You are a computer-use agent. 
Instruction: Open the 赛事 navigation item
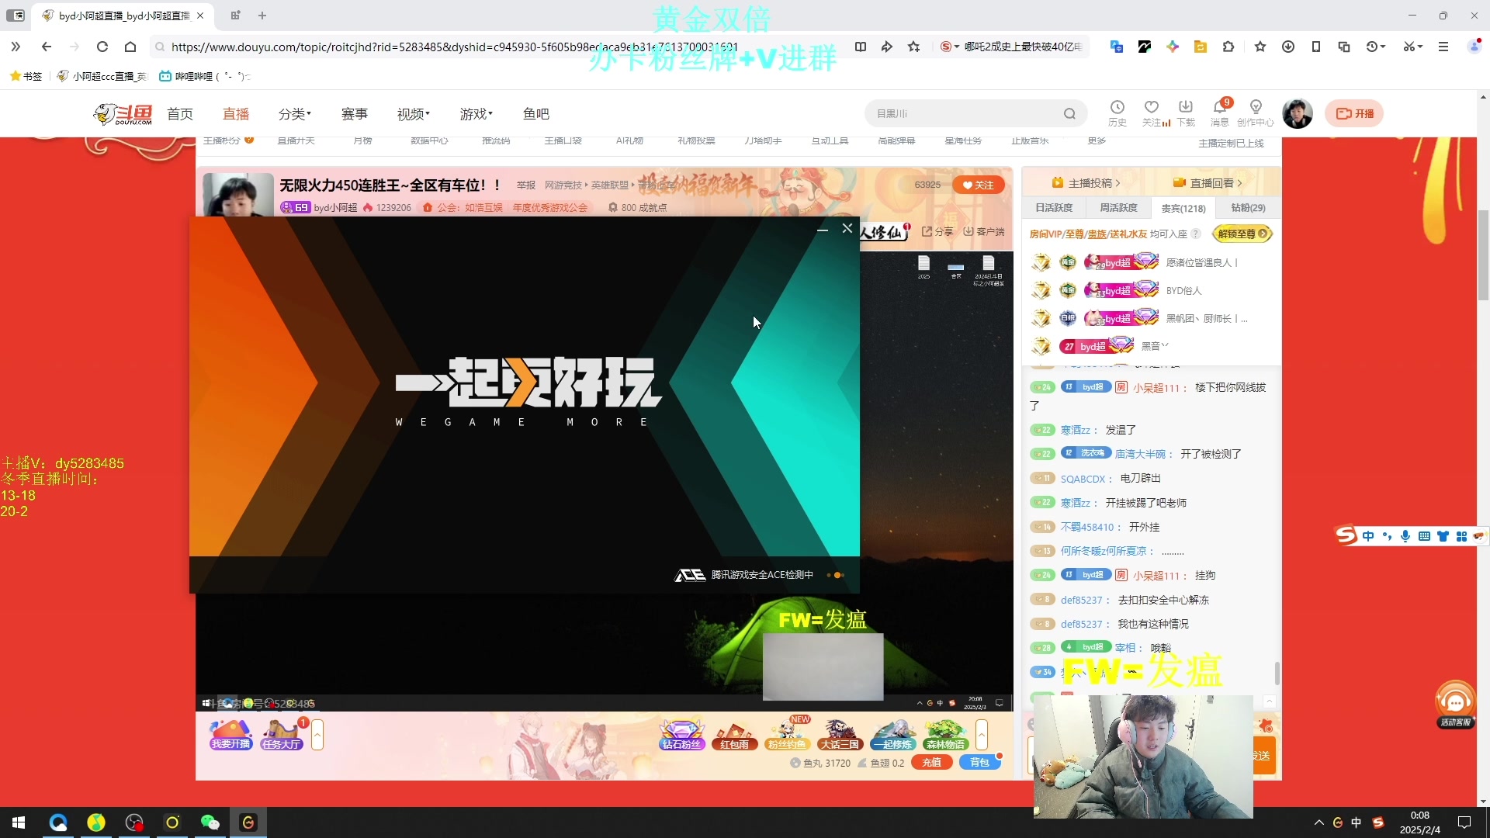tap(355, 114)
